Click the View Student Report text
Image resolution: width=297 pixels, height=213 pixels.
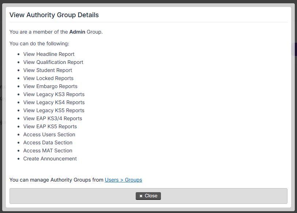click(x=48, y=70)
